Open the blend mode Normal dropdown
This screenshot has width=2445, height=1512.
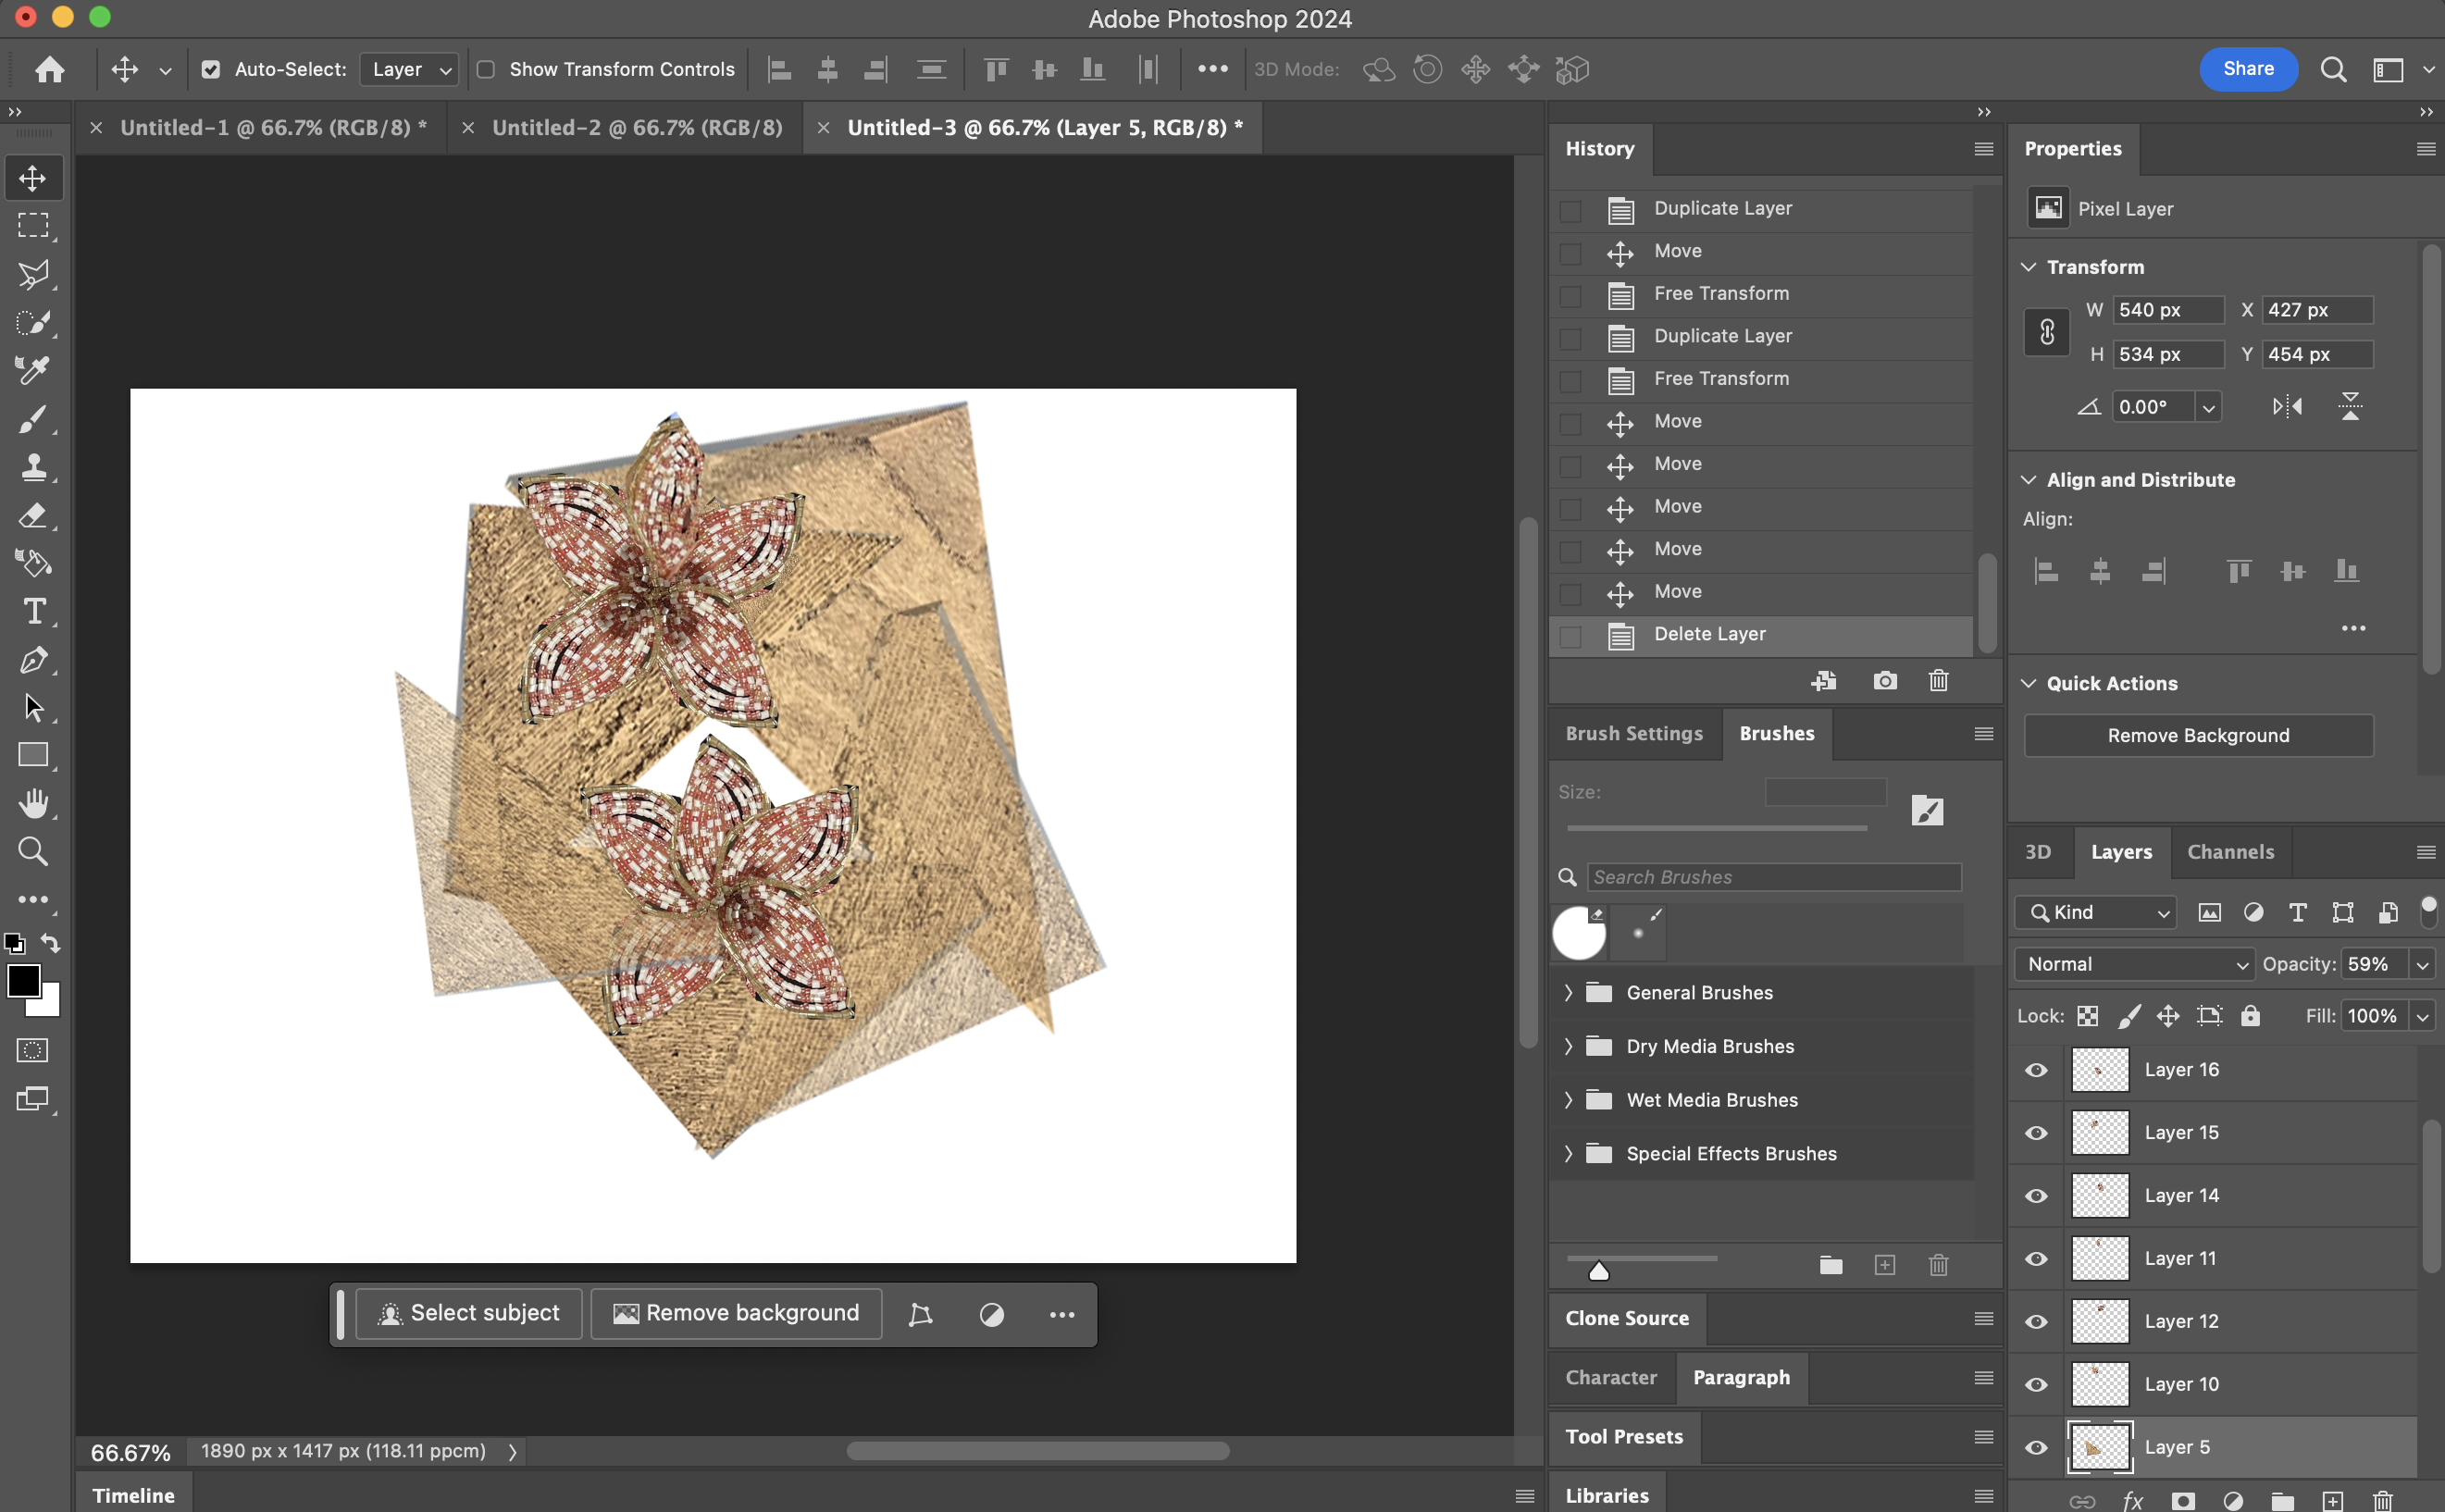[2134, 964]
